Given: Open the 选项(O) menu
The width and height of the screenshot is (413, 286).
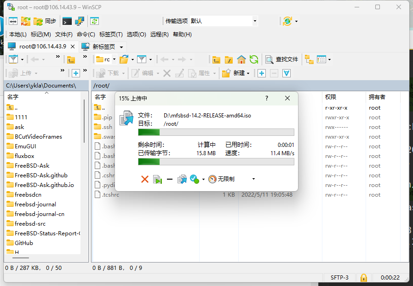Looking at the screenshot, I should (x=137, y=34).
